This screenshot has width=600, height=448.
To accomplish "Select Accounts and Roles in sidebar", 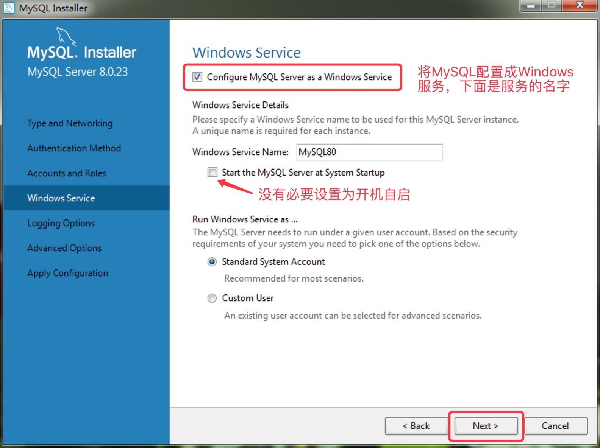I will coord(67,173).
